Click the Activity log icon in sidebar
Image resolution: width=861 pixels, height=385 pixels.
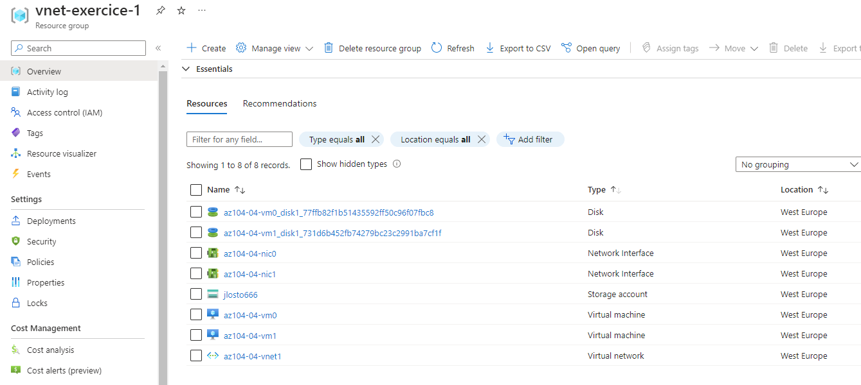[x=16, y=92]
